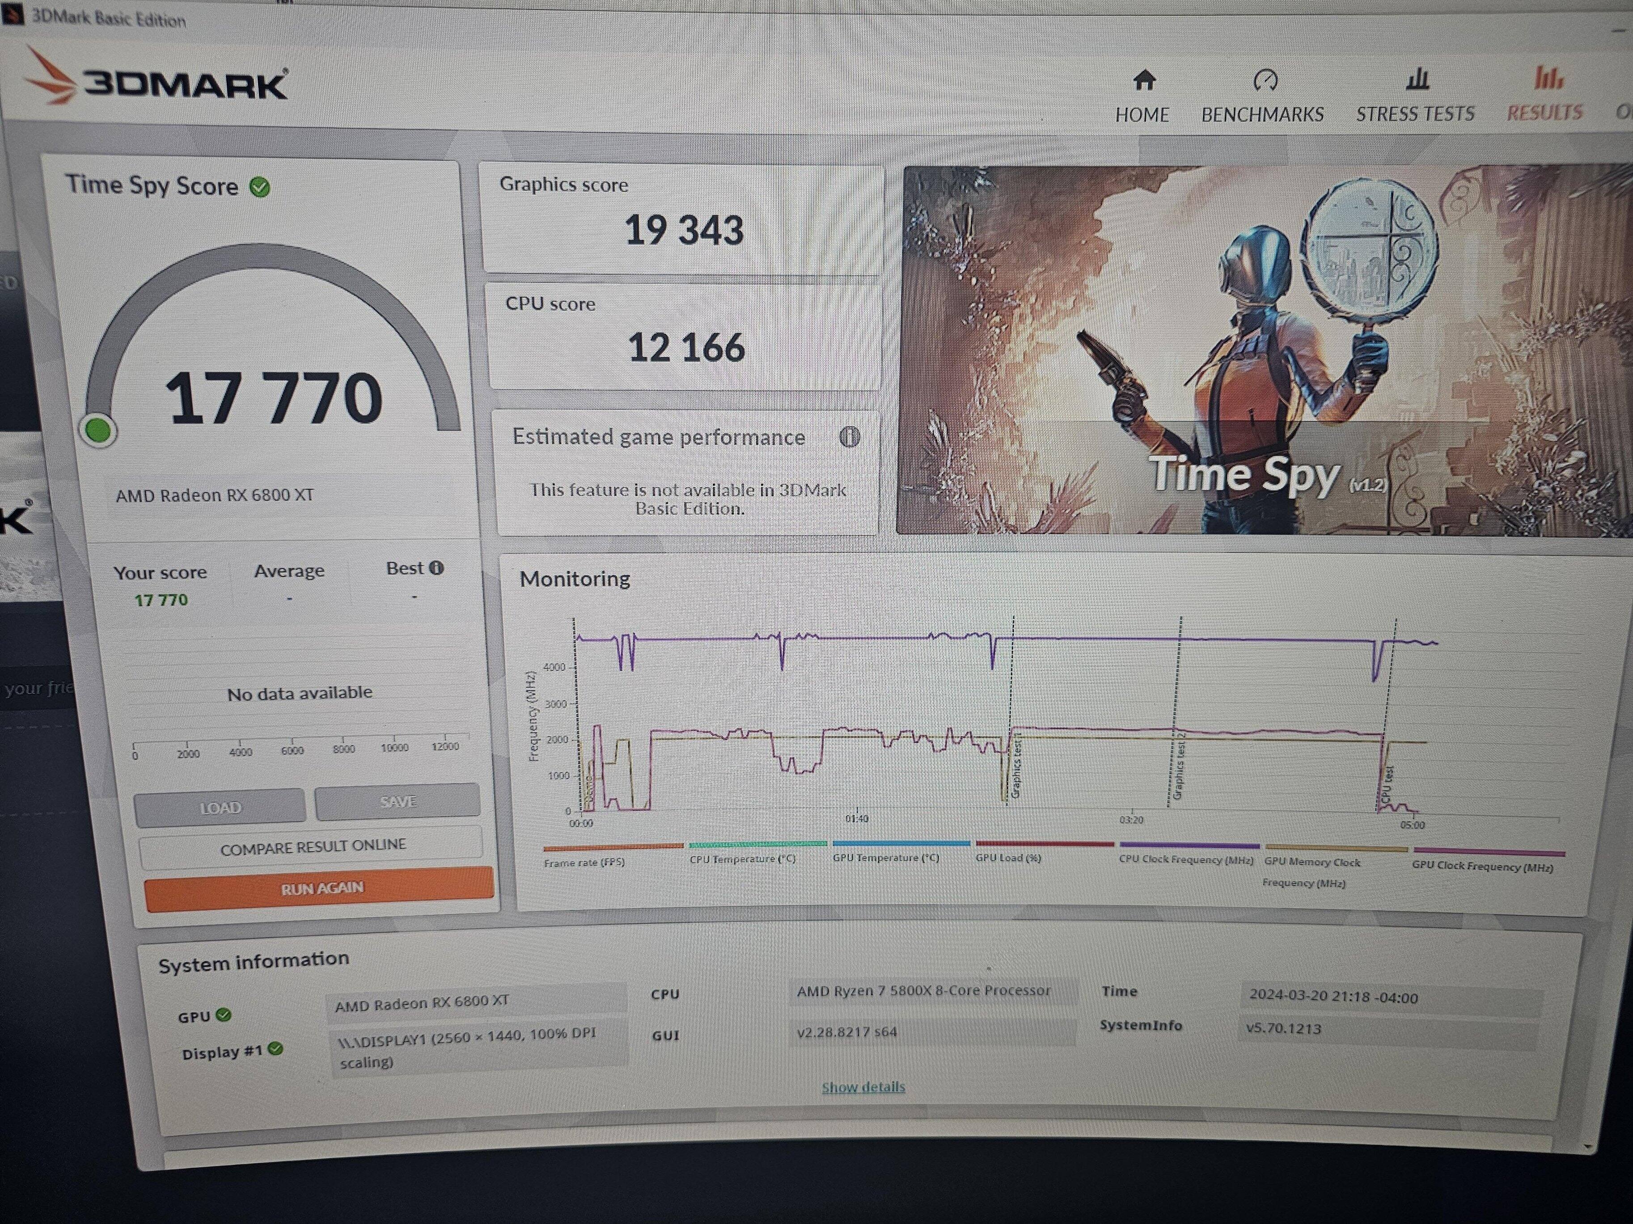Toggle the GPU Temperature legend line
Viewport: 1633px width, 1224px height.
(x=886, y=857)
